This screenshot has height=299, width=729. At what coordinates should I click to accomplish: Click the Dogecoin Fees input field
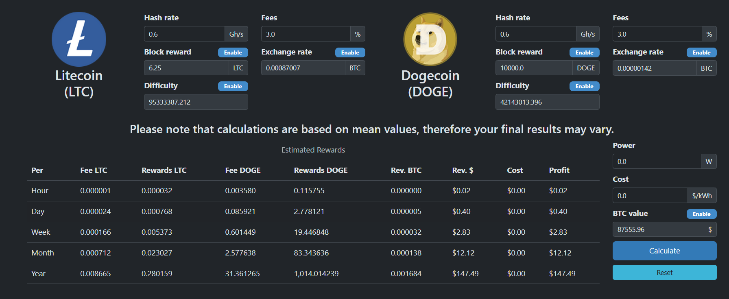click(657, 34)
